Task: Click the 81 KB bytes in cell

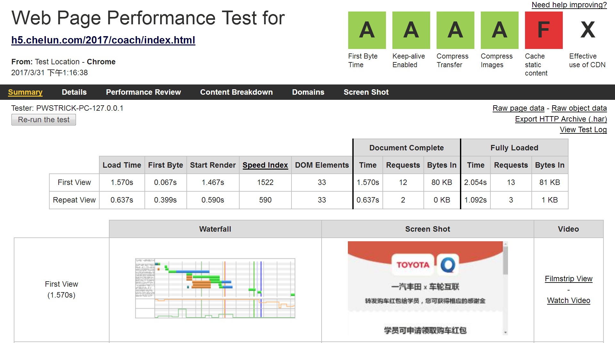Action: [x=550, y=182]
